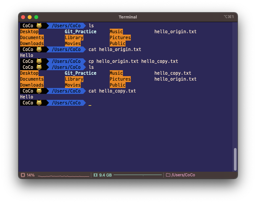Maximize Terminal using the green button
This screenshot has width=256, height=203.
36,17
